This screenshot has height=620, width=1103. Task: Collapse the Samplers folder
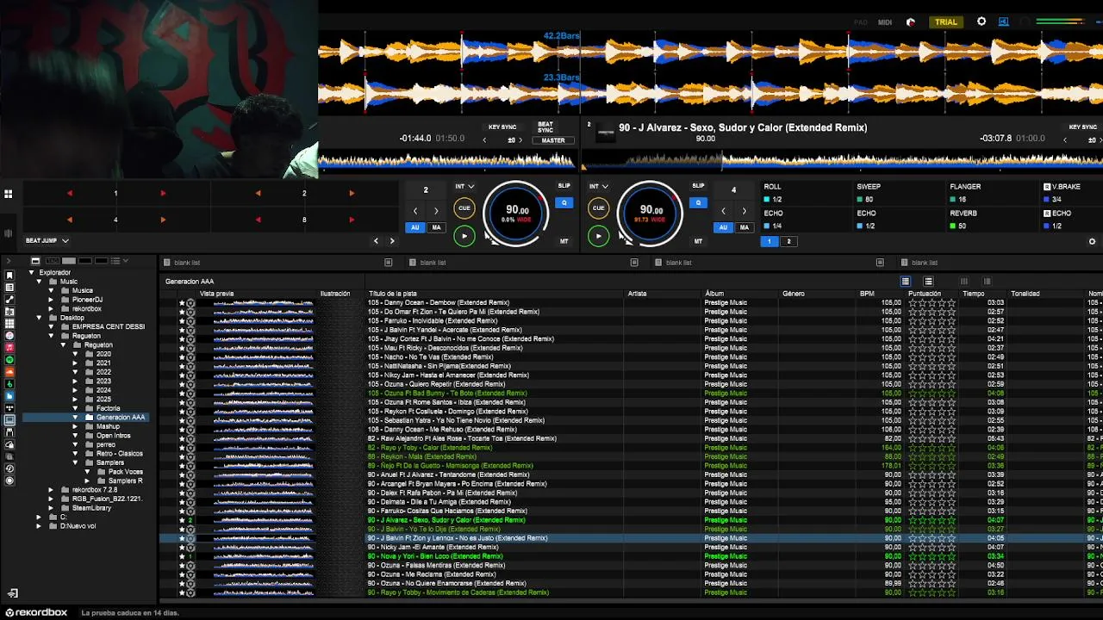pos(75,462)
